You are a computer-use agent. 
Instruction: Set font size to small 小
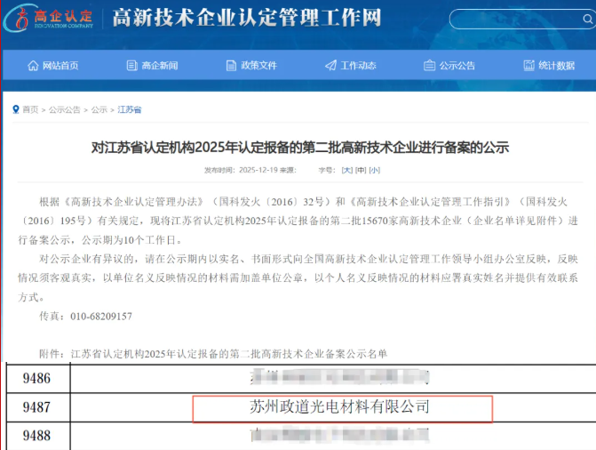pos(375,169)
